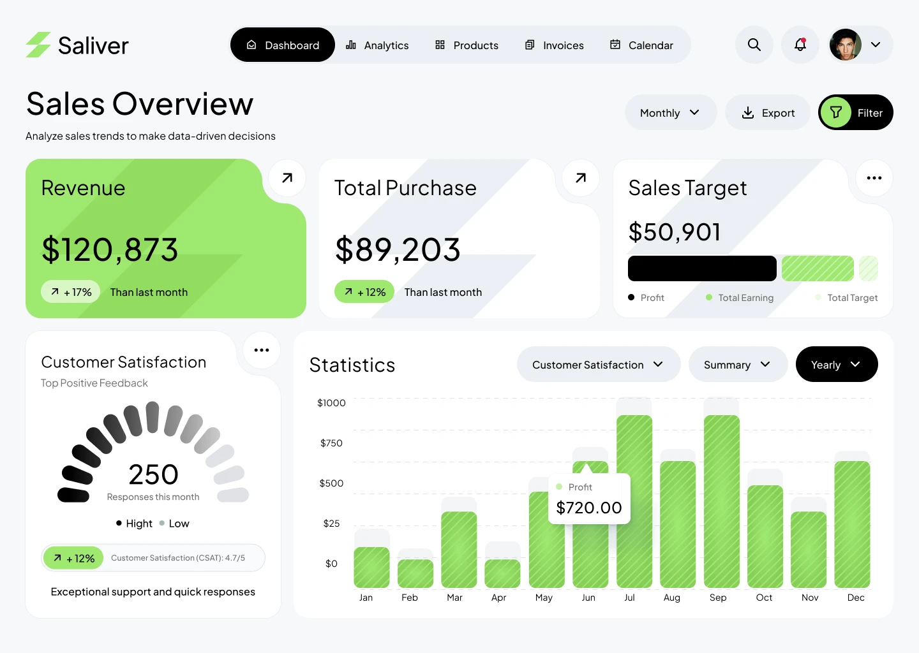Expand the Revenue card via arrow icon
This screenshot has height=653, width=919.
coord(287,178)
